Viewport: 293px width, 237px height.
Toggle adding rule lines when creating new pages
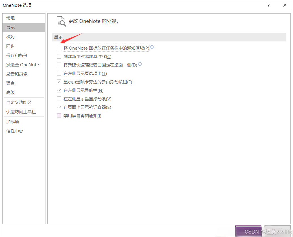(x=59, y=56)
